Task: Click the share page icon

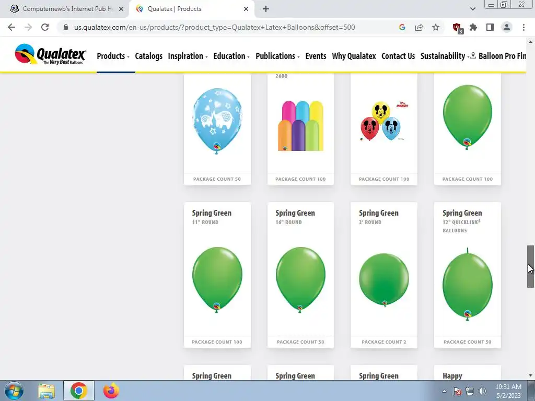Action: coord(419,27)
